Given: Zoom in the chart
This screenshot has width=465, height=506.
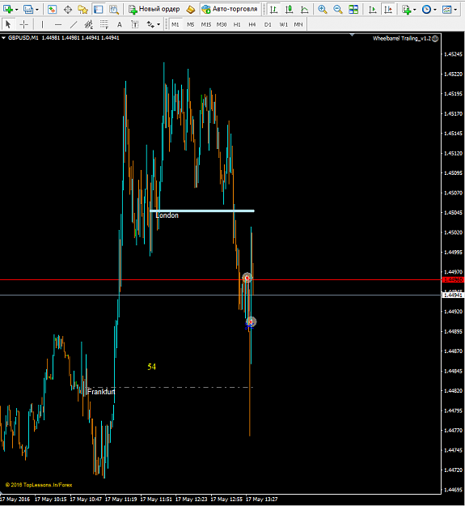Looking at the screenshot, I should [322, 10].
